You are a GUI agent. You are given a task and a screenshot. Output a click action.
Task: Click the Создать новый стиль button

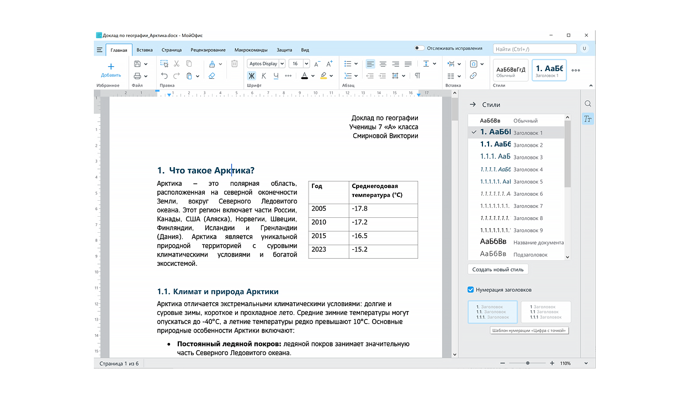[x=498, y=269]
